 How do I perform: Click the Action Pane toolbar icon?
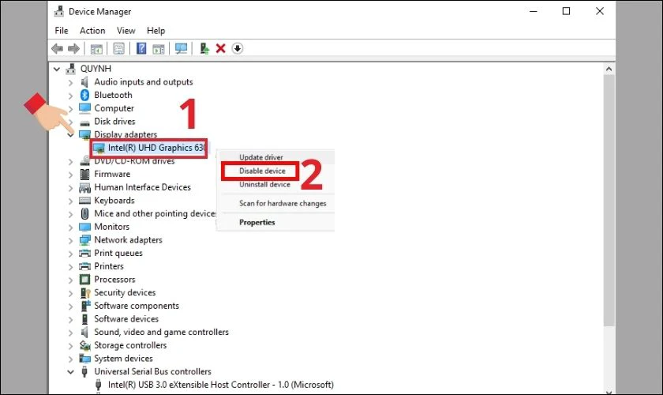pos(159,49)
